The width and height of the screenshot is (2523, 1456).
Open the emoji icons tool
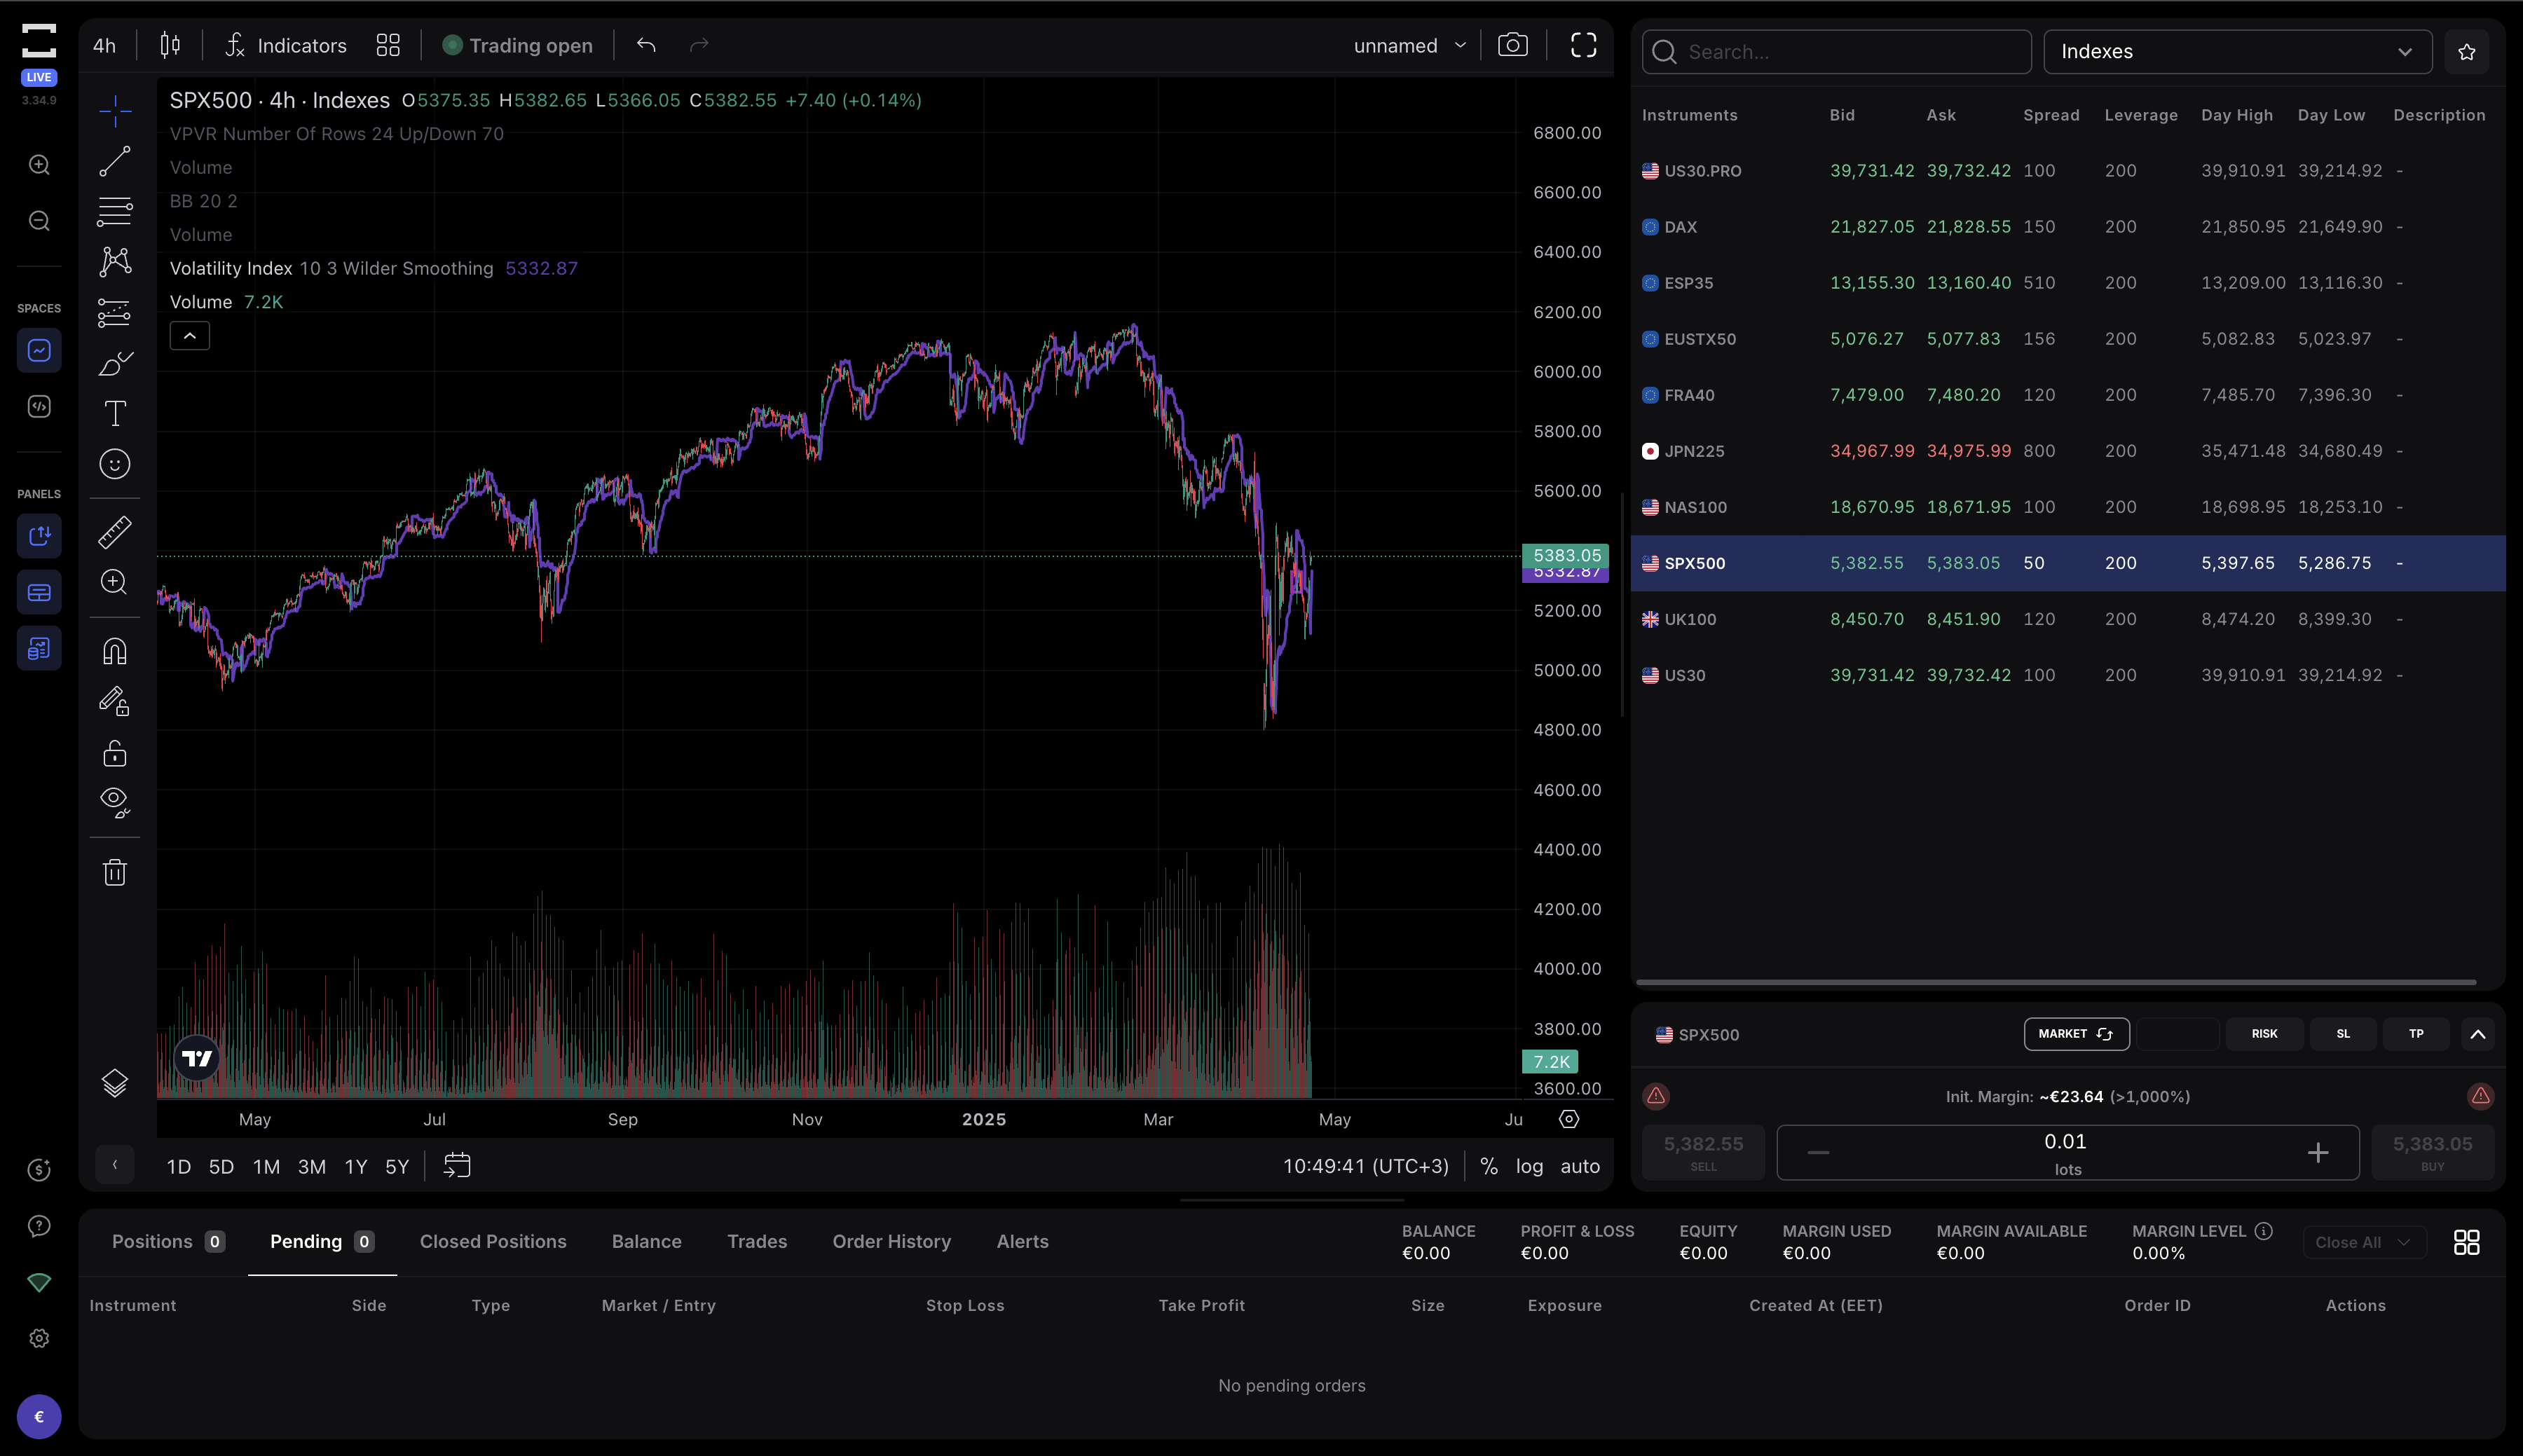point(115,464)
